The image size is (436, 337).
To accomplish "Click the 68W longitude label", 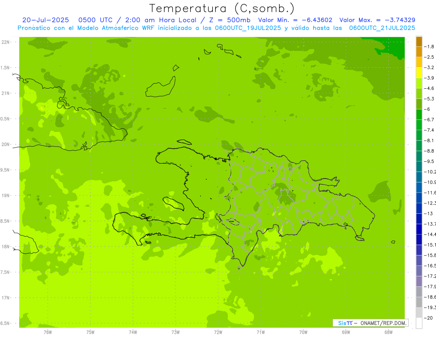I will pos(388,332).
